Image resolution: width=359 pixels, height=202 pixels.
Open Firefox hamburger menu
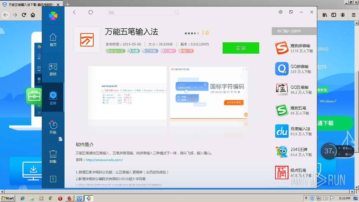353,15
